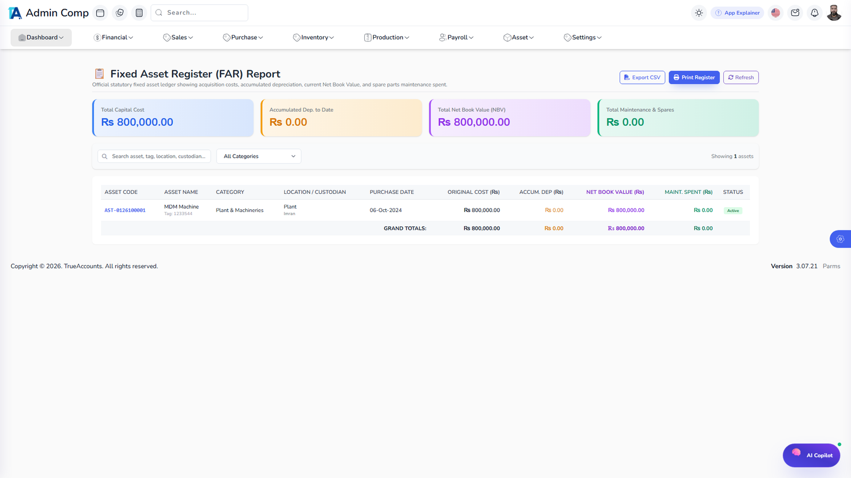Refresh the asset register report
The height and width of the screenshot is (478, 851).
click(741, 78)
